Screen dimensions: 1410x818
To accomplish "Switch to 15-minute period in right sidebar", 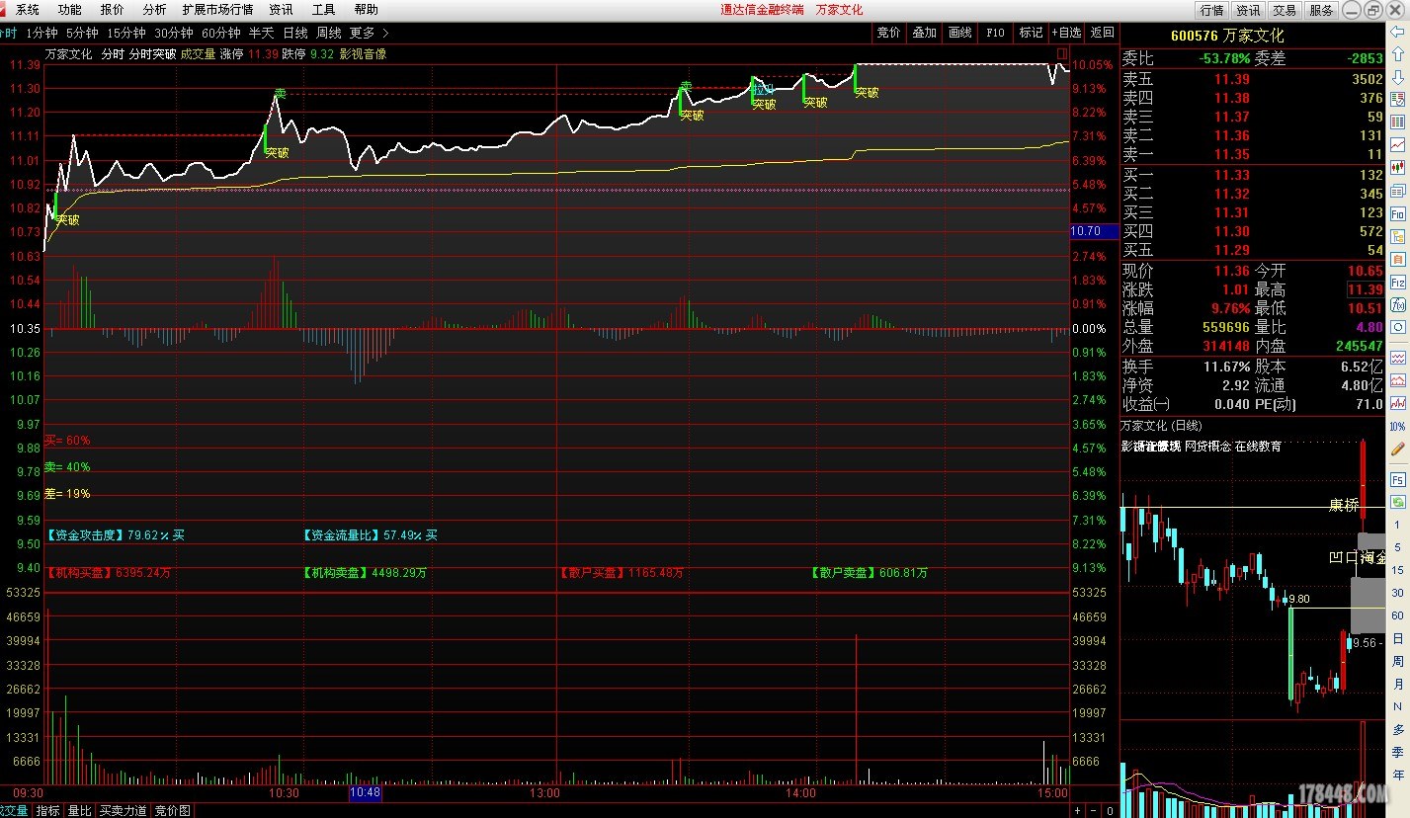I will [1398, 570].
